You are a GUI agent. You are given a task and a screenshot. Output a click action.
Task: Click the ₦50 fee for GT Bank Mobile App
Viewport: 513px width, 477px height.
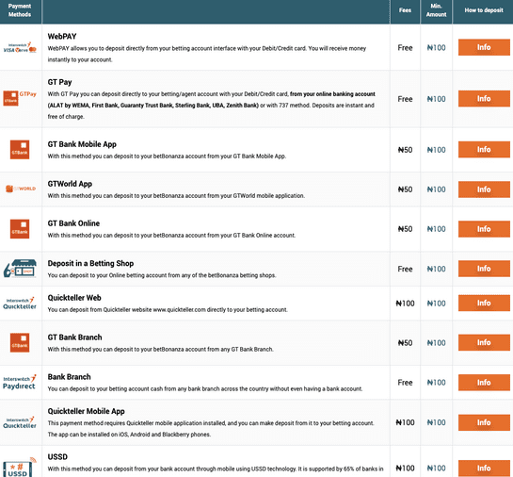405,150
